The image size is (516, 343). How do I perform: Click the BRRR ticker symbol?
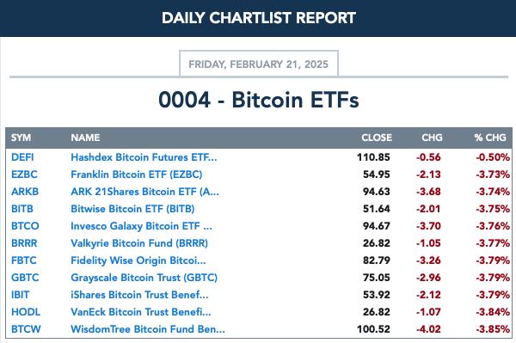point(24,243)
